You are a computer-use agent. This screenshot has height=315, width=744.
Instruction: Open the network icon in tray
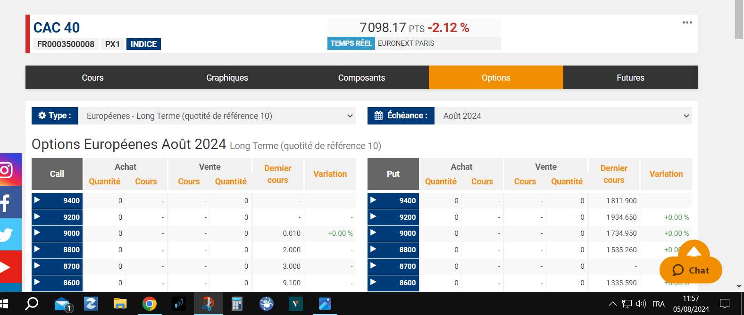pyautogui.click(x=627, y=304)
